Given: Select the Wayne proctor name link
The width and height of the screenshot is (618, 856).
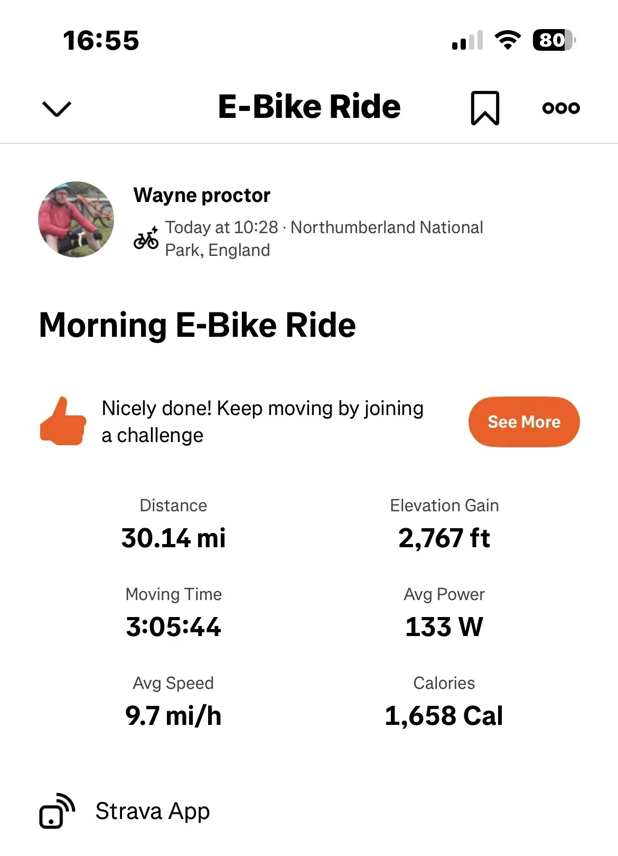Looking at the screenshot, I should (x=202, y=195).
